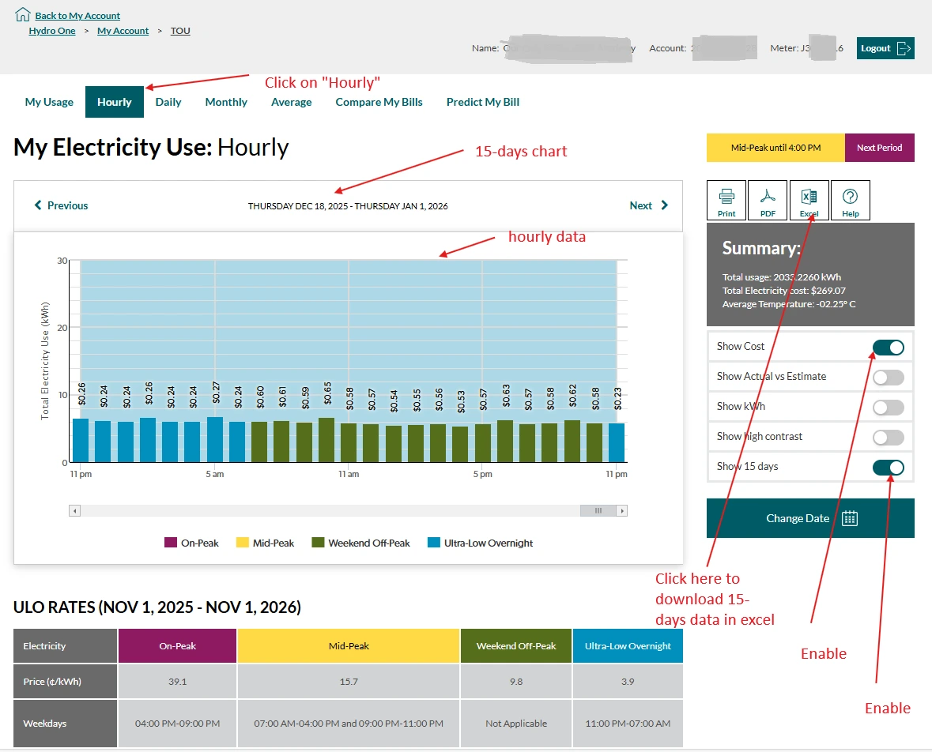Click the chart scrollbar right arrow
Viewport: 932px width, 752px height.
point(621,511)
